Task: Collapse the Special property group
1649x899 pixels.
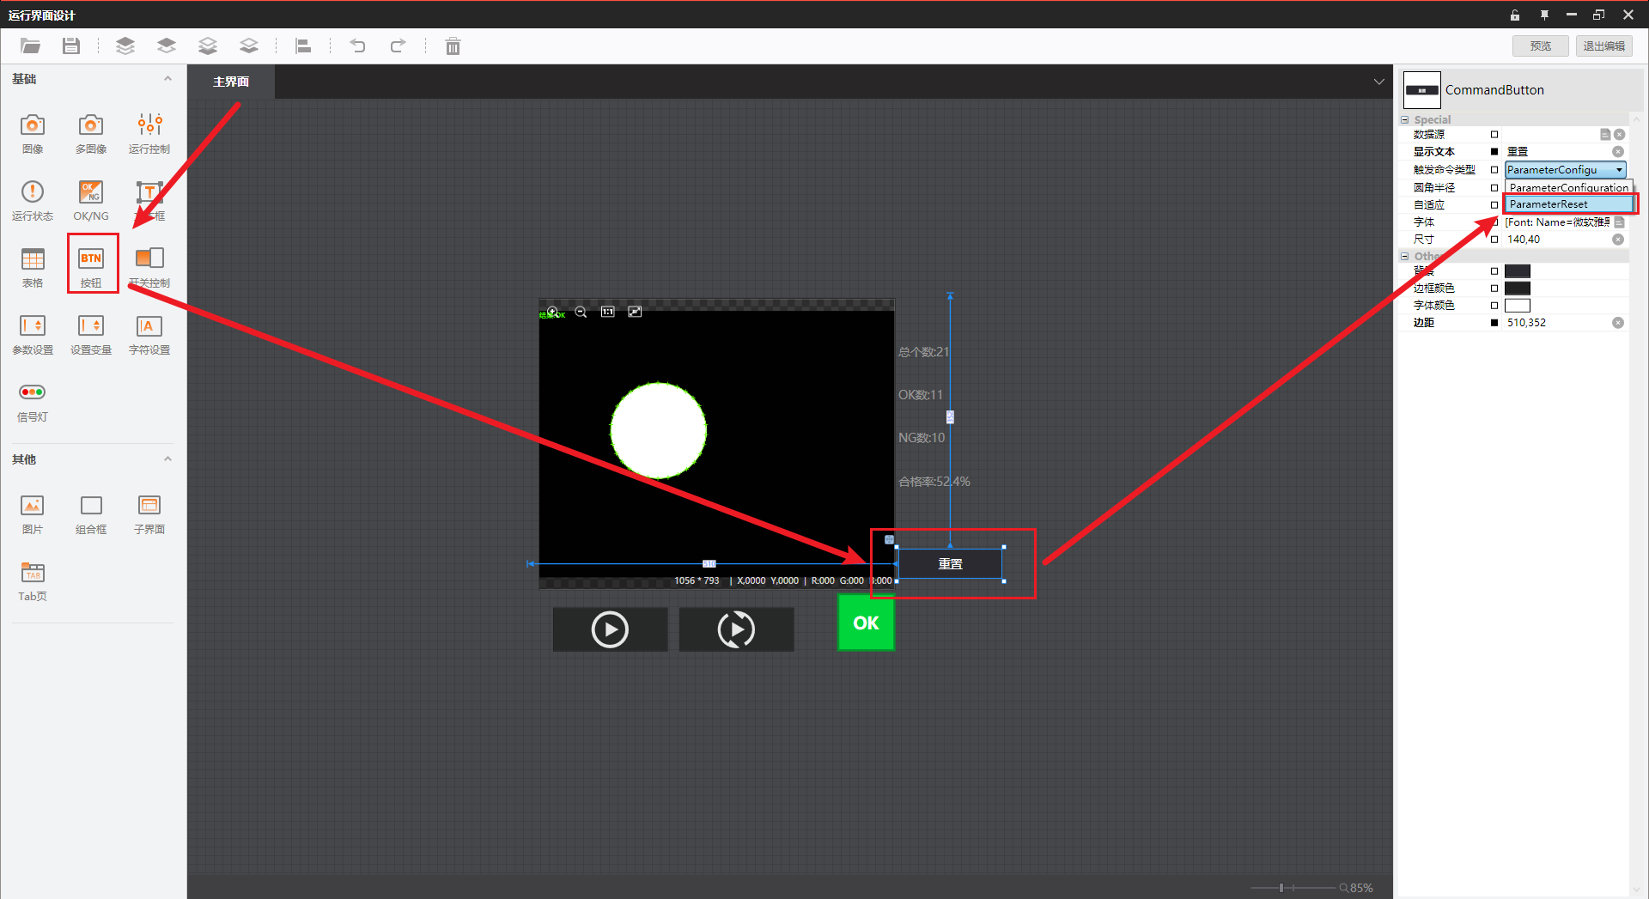Action: pos(1405,120)
